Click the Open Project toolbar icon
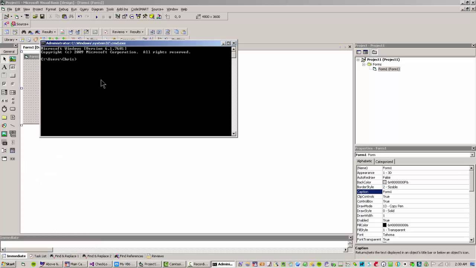This screenshot has height=268, width=476. pyautogui.click(x=35, y=16)
